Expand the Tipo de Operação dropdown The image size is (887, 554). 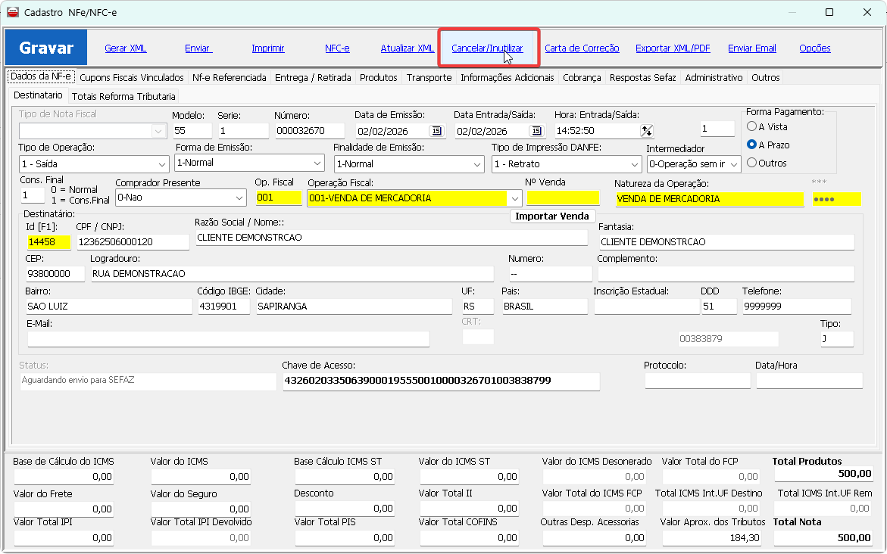[162, 164]
